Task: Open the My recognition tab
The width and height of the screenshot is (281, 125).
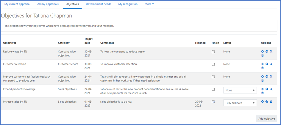Action: click(x=128, y=4)
